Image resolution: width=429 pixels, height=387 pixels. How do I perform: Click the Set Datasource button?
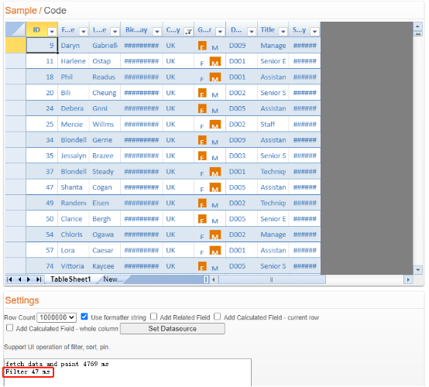[173, 328]
